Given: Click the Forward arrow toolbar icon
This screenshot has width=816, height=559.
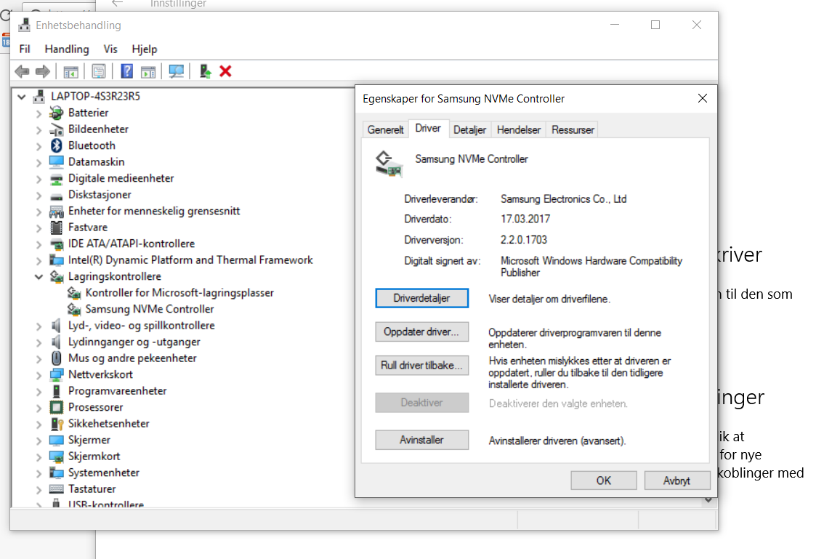Looking at the screenshot, I should [x=43, y=71].
